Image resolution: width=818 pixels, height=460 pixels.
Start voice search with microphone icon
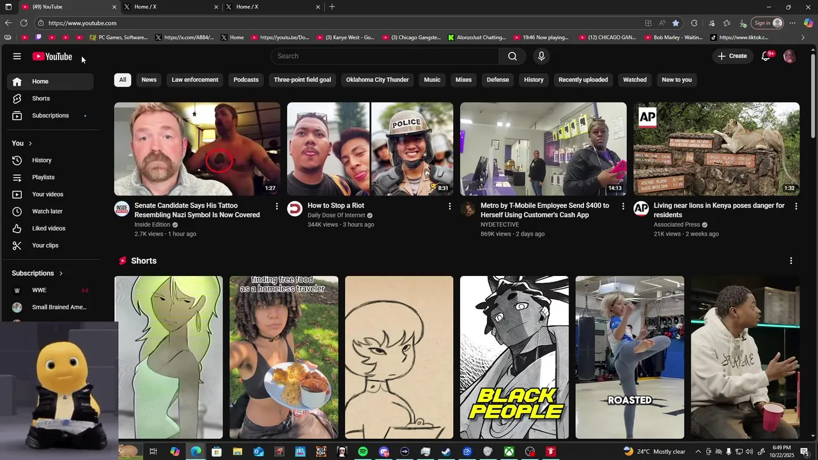point(541,56)
